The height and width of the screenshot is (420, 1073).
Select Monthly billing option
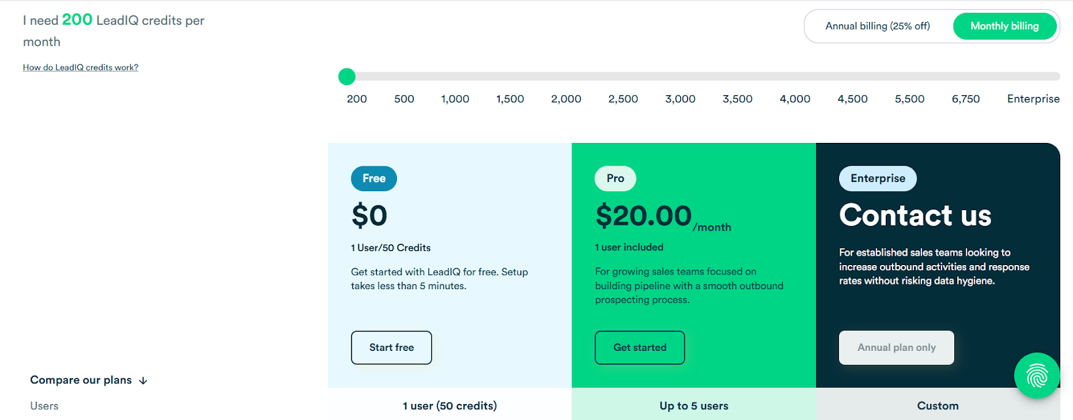tap(1005, 26)
